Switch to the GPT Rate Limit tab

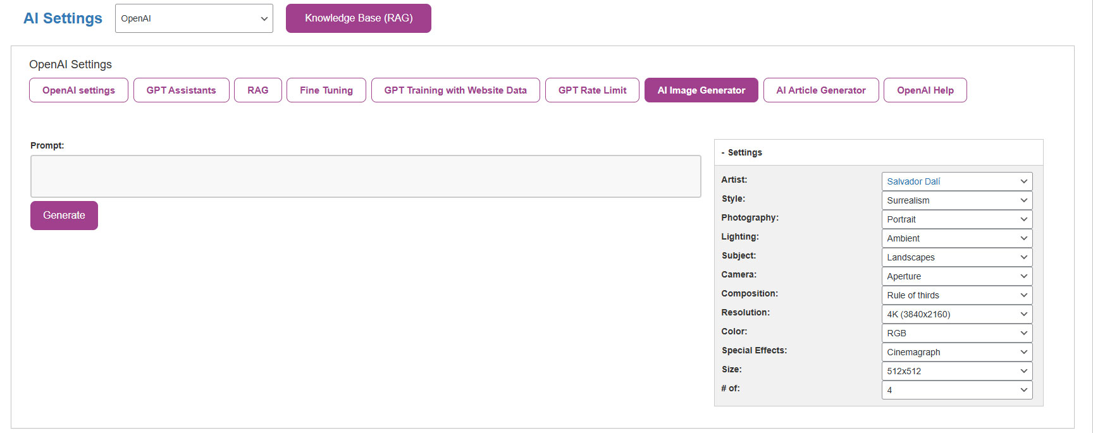tap(592, 90)
